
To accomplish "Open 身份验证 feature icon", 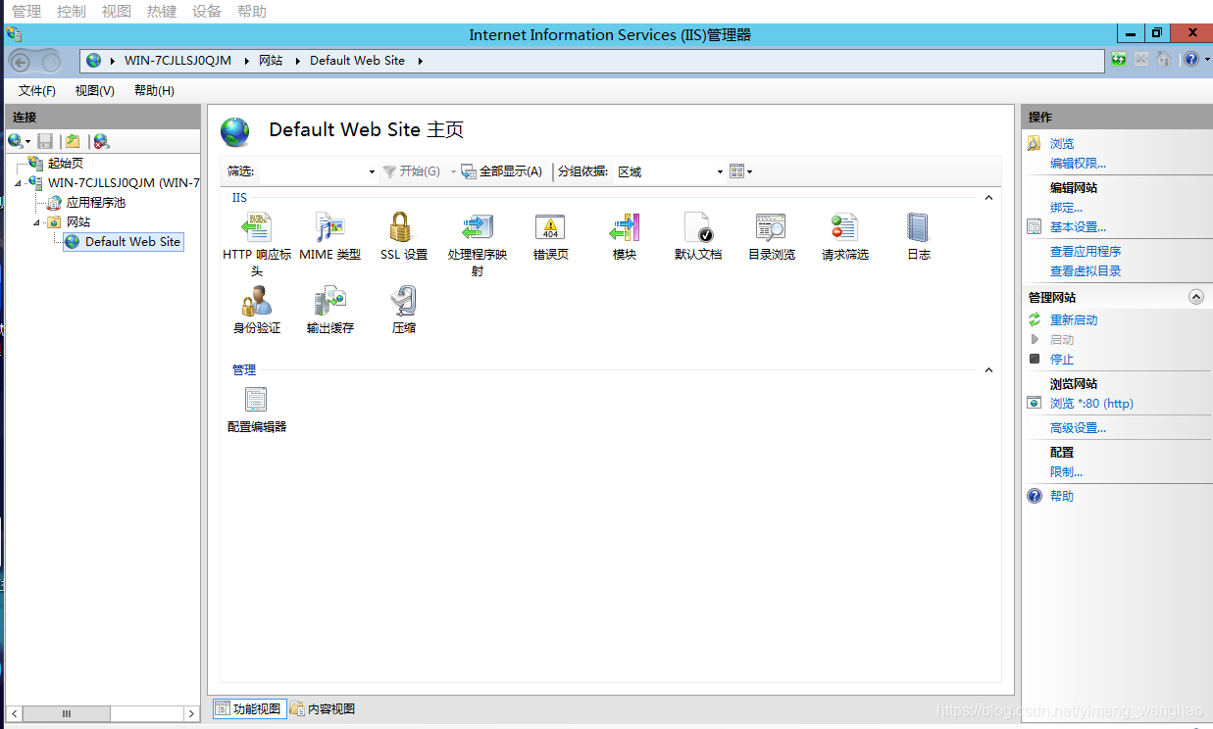I will pos(257,302).
